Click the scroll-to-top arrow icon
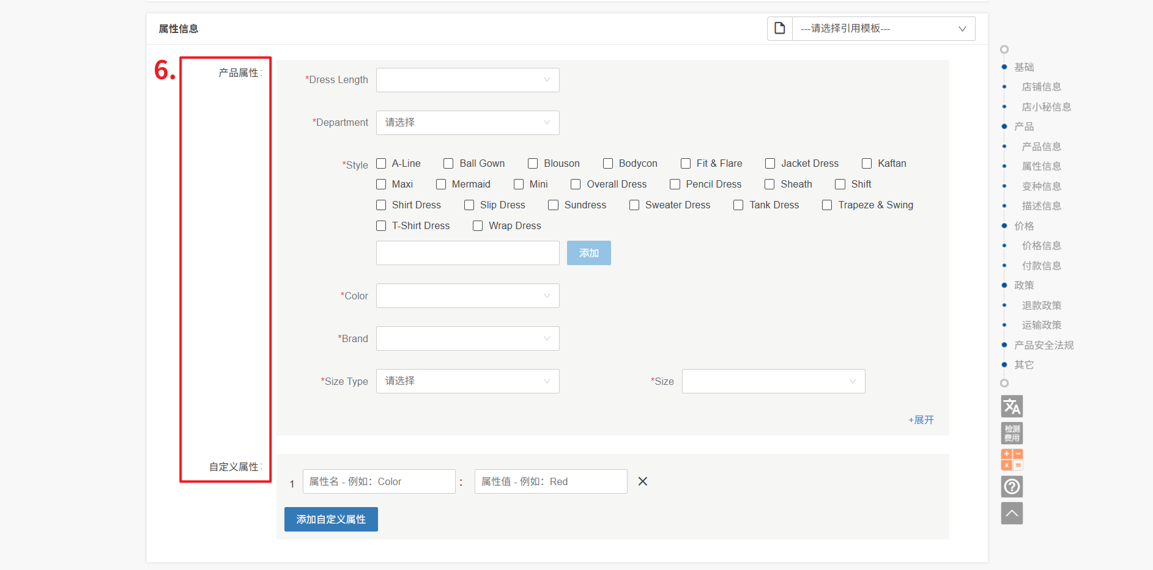1153x570 pixels. (x=1012, y=513)
